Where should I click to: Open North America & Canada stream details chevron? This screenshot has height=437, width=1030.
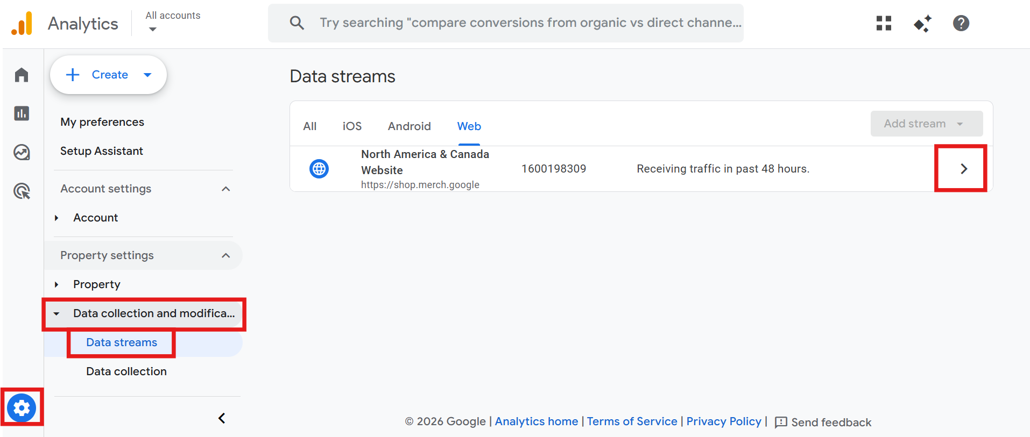(964, 169)
